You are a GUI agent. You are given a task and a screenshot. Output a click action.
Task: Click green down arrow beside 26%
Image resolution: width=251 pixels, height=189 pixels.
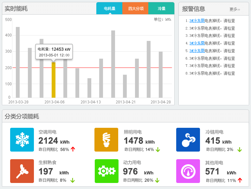click(157, 180)
